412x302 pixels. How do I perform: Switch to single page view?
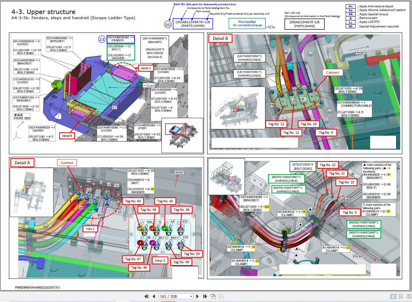[393, 296]
